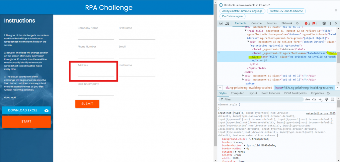Expand the border-bottom shorthand property triangle

pyautogui.click(x=245, y=145)
